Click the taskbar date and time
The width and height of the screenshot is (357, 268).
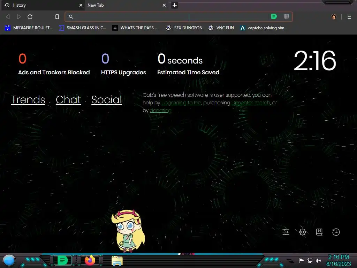click(339, 260)
